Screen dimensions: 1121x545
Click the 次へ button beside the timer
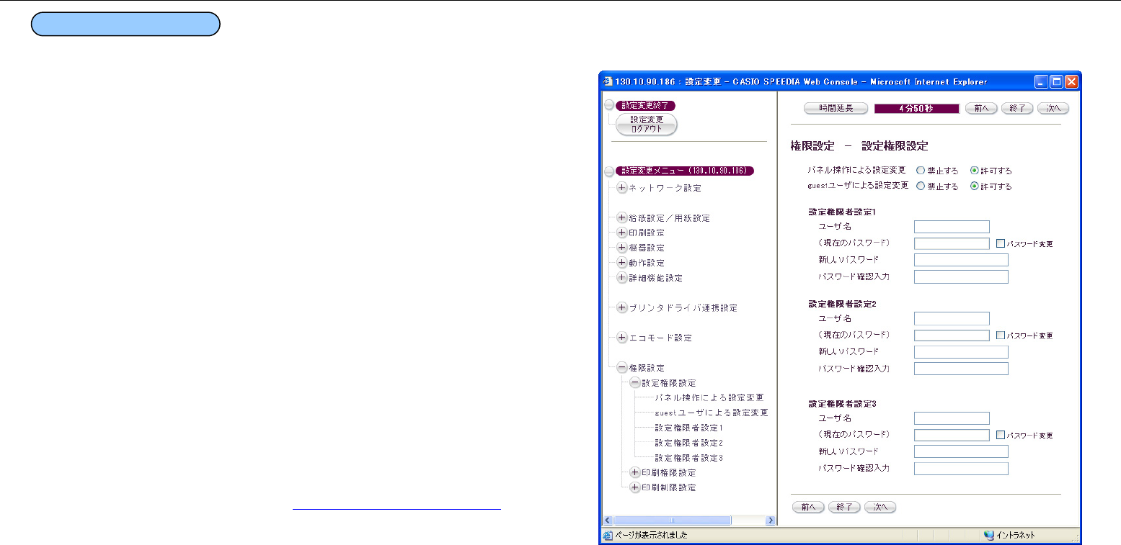click(1053, 108)
